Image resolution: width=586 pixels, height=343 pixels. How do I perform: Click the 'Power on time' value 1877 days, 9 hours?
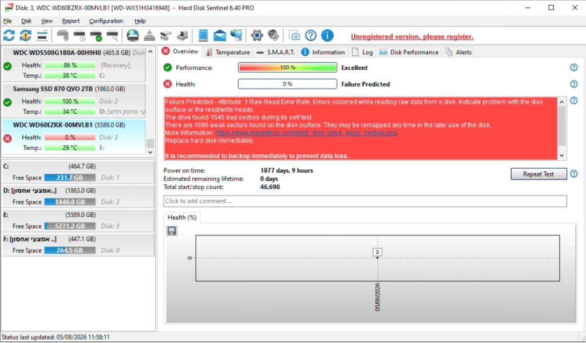(287, 170)
